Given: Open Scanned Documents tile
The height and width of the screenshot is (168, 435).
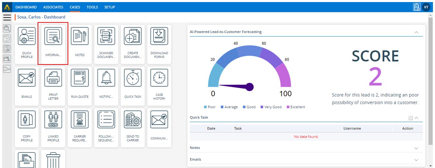Looking at the screenshot, I should [x=106, y=44].
